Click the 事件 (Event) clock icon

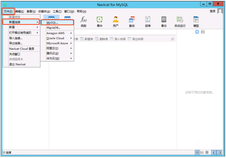click(99, 21)
